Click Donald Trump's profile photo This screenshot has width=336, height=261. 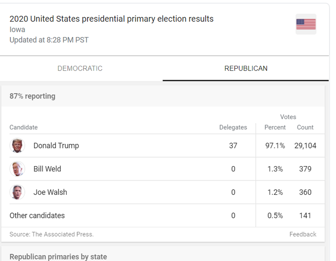tap(17, 146)
